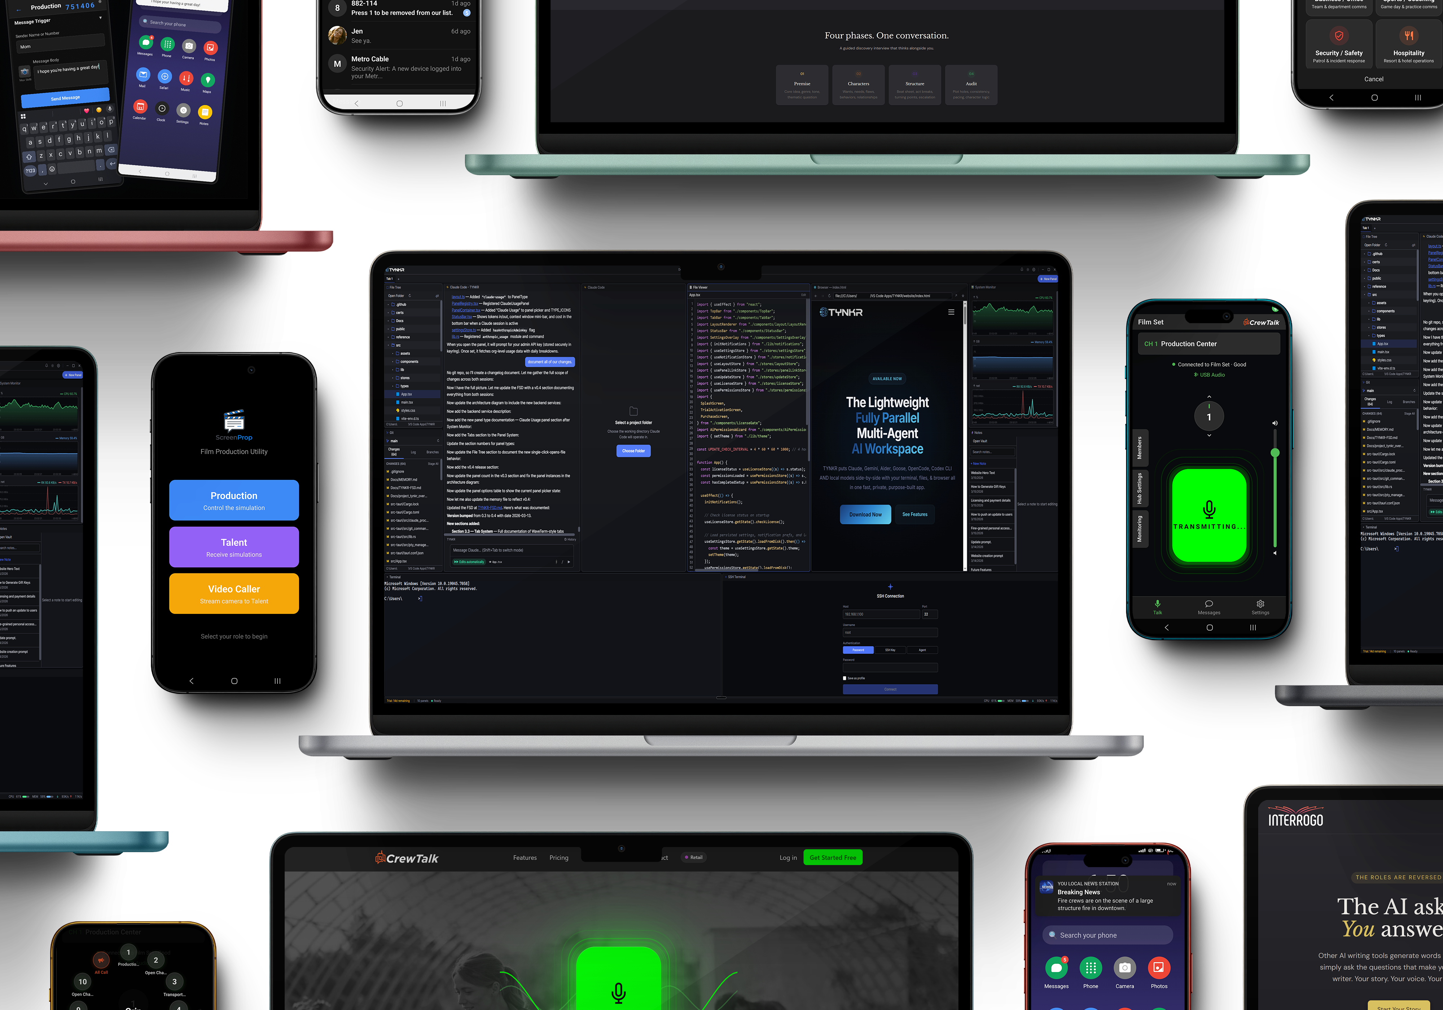Reload the TYNKR browser panel page
The width and height of the screenshot is (1443, 1010).
[x=829, y=295]
